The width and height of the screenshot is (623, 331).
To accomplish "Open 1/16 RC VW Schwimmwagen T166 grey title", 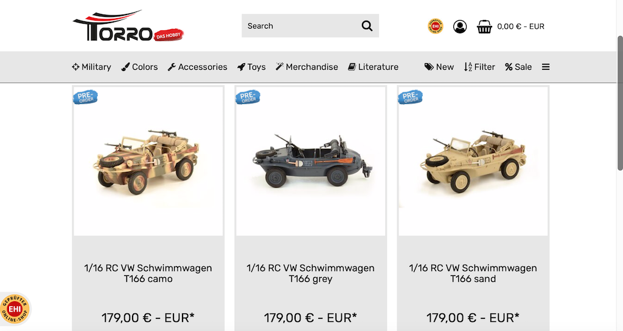I will (x=310, y=273).
